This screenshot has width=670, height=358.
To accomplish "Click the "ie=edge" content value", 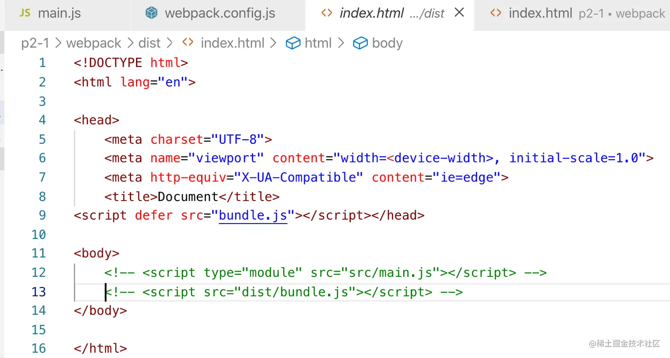I will (467, 177).
